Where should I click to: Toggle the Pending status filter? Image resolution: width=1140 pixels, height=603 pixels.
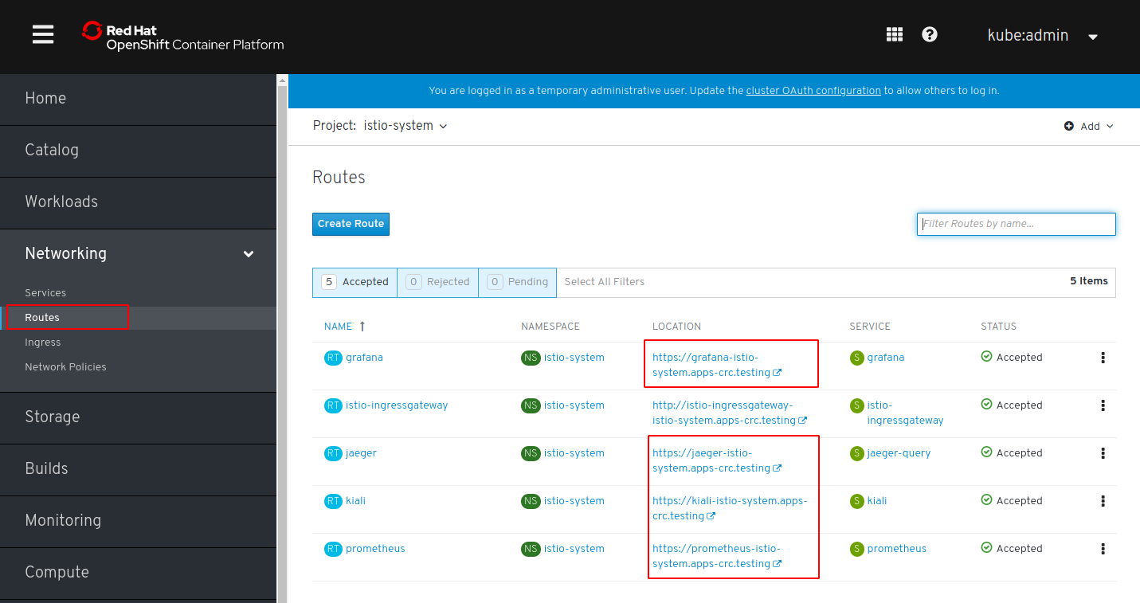(x=517, y=282)
